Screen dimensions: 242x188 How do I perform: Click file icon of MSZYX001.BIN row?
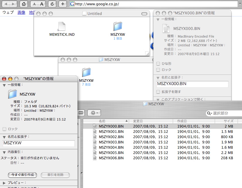pyautogui.click(x=95, y=131)
